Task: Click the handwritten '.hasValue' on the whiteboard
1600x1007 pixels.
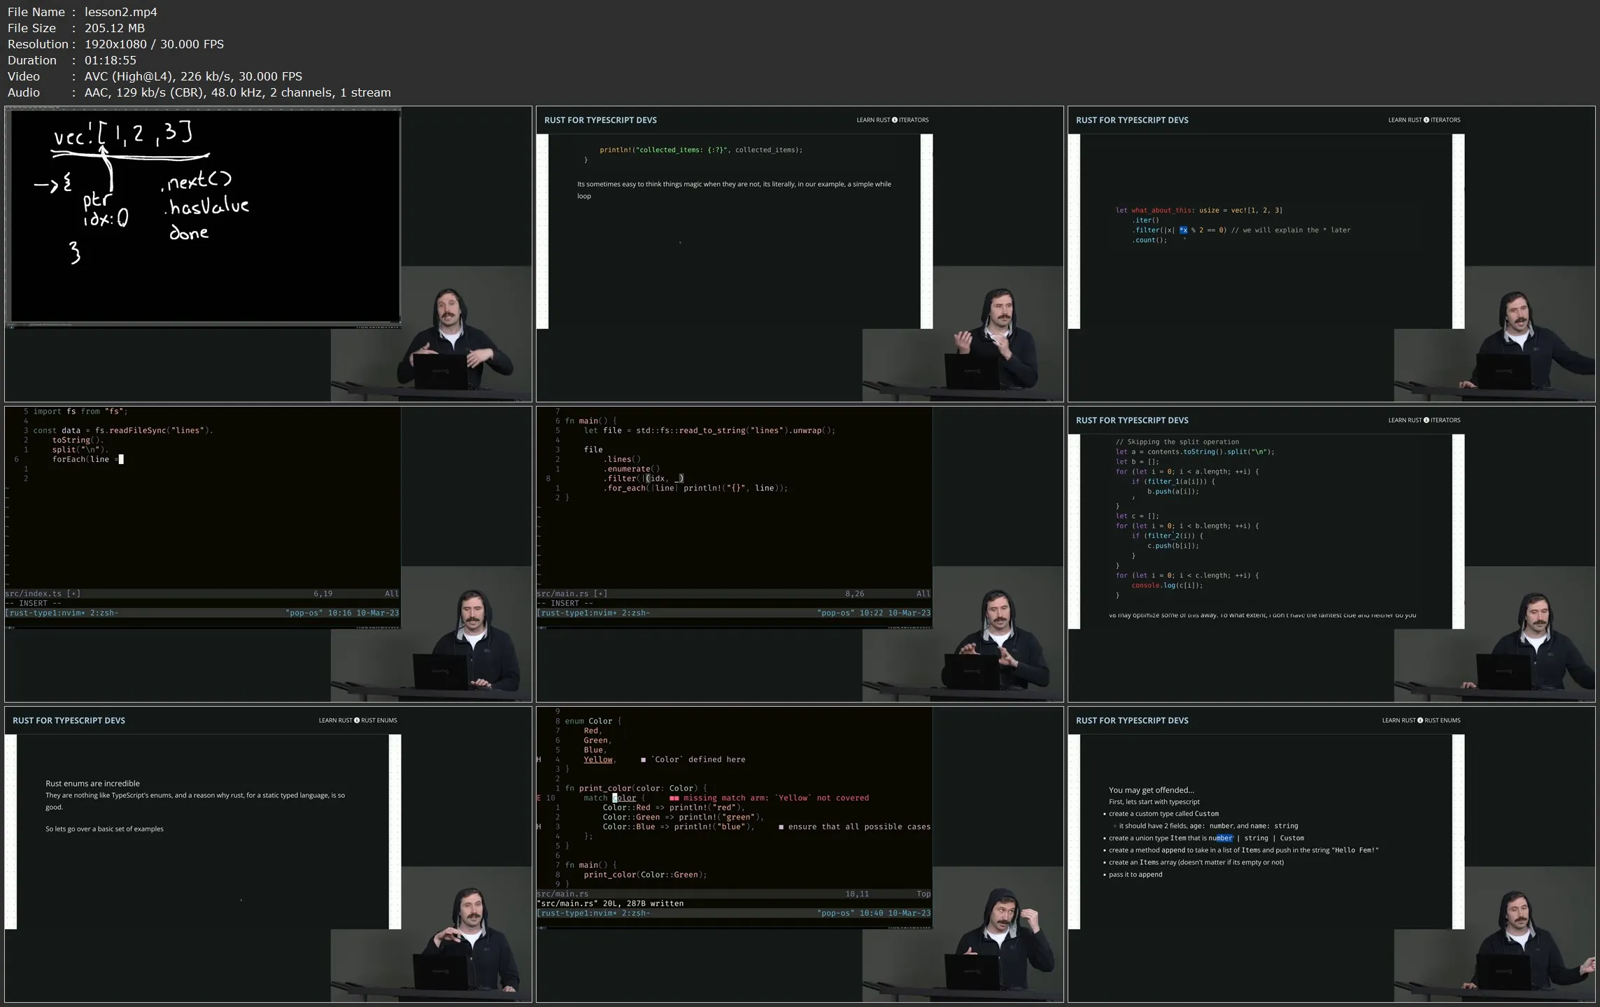Action: (x=207, y=206)
